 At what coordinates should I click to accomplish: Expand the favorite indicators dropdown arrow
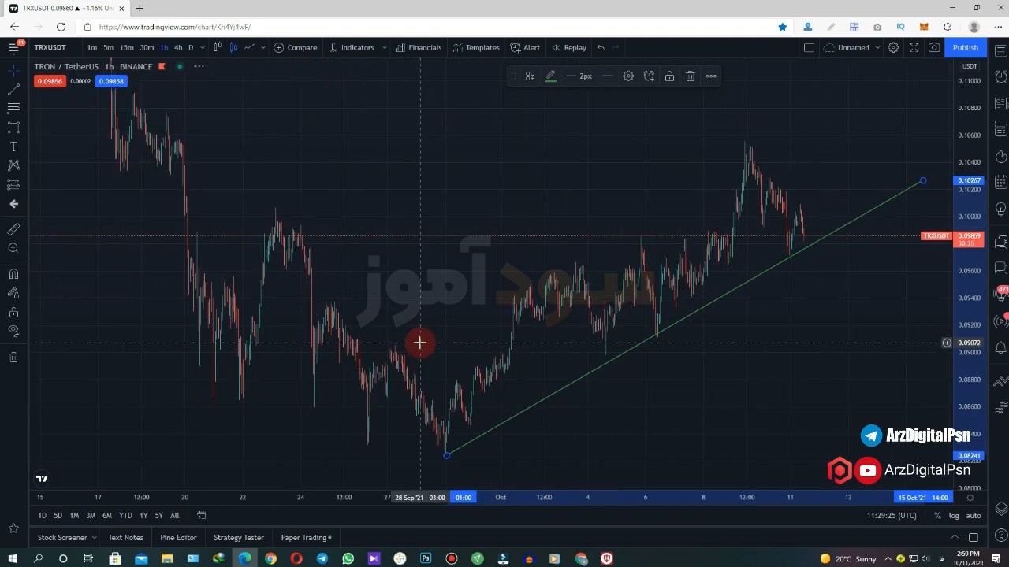[x=385, y=48]
